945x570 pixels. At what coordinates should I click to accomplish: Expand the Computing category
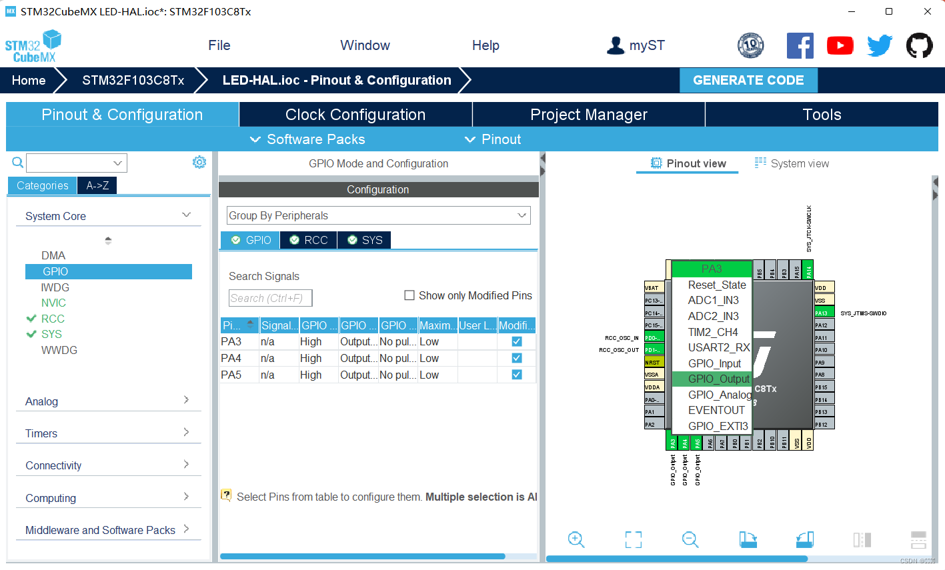tap(186, 496)
